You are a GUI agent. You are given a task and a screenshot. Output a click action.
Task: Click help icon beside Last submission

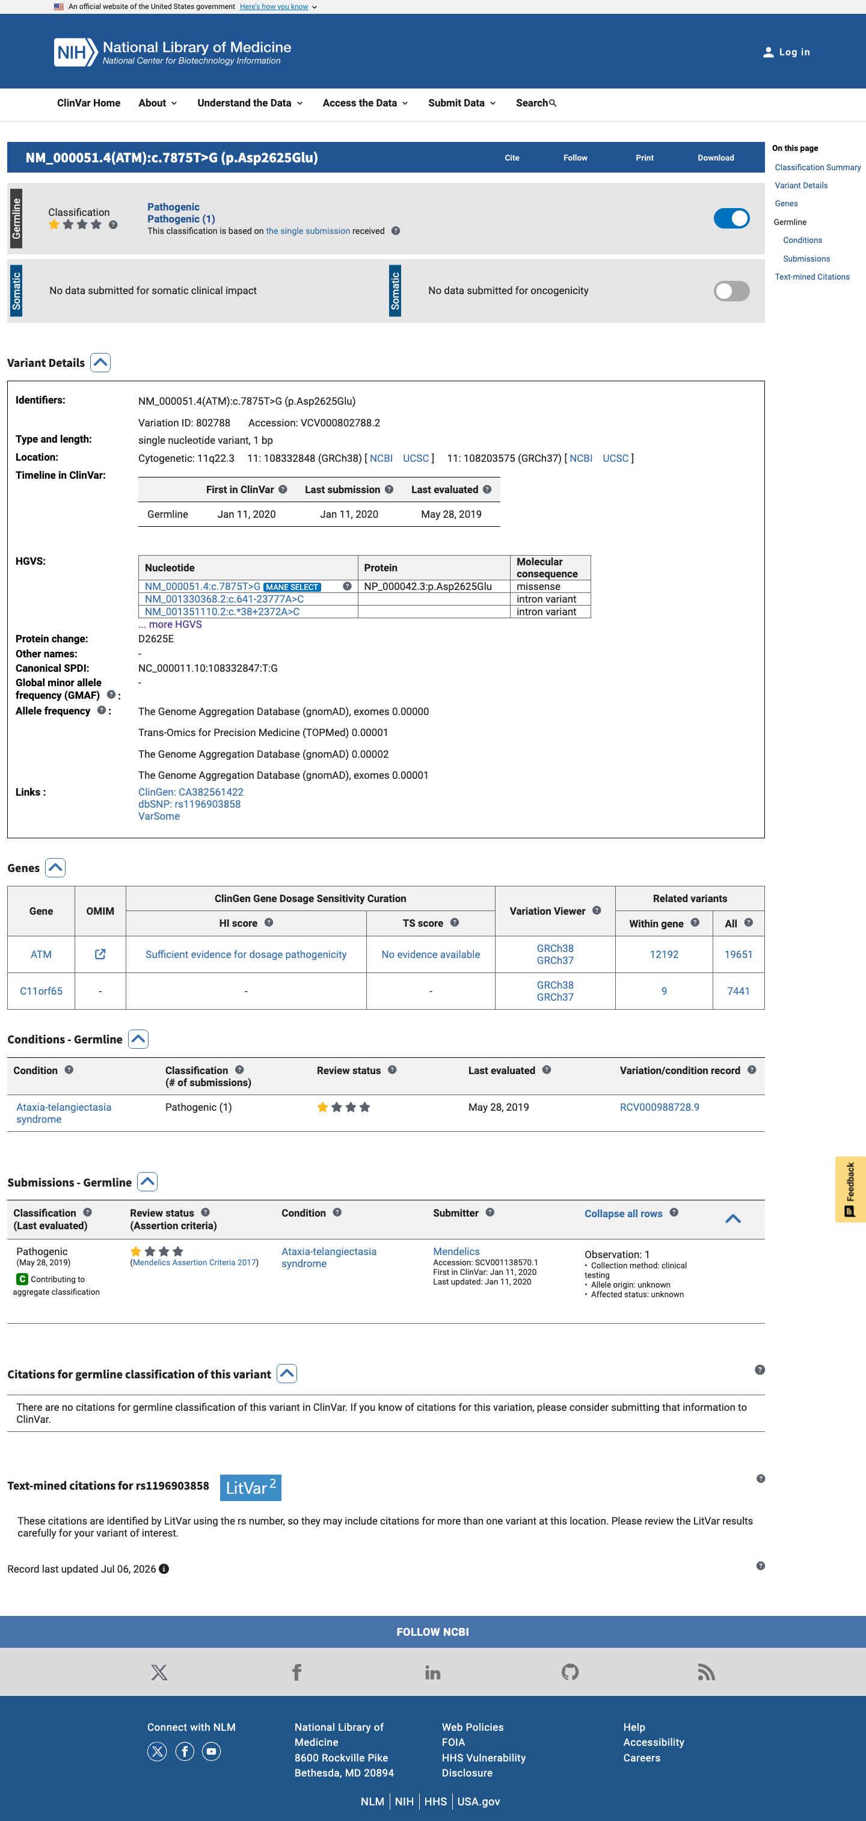[389, 489]
